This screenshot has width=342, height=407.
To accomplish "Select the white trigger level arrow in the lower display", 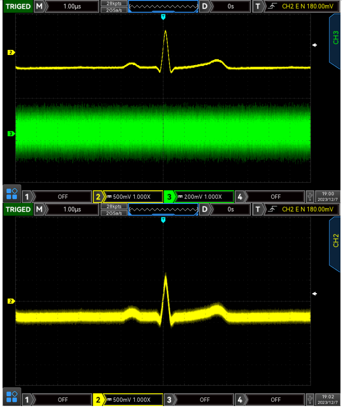I will [315, 294].
